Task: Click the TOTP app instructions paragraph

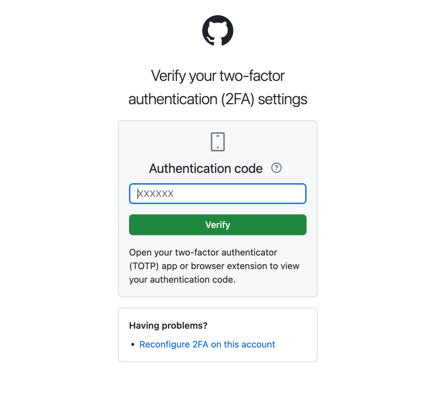Action: 214,266
